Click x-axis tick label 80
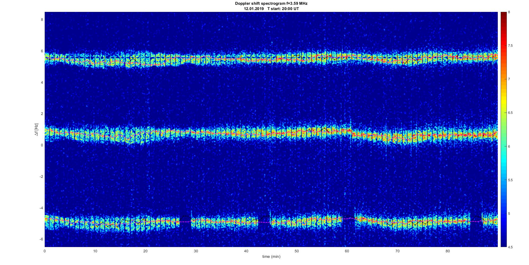 click(x=448, y=251)
